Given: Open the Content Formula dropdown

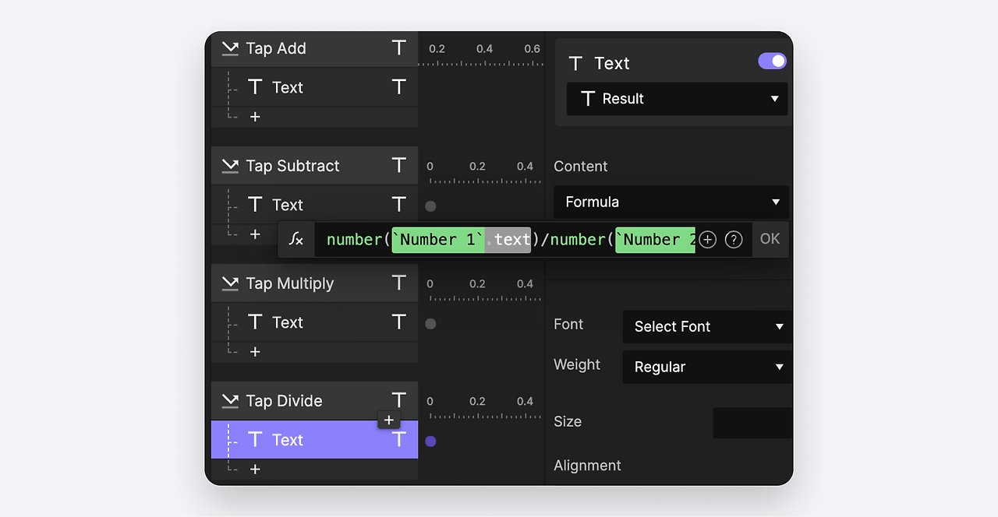Looking at the screenshot, I should coord(671,202).
